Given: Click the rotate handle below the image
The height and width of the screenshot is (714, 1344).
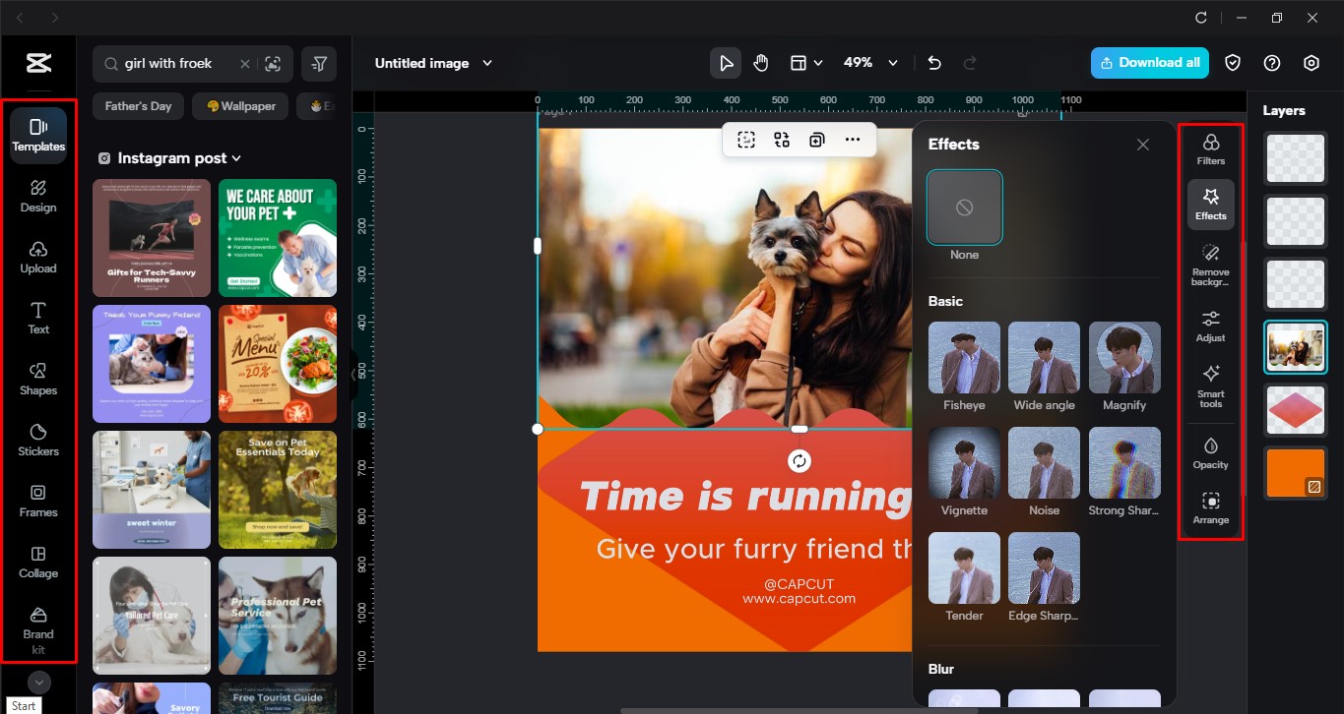Looking at the screenshot, I should click(x=800, y=460).
